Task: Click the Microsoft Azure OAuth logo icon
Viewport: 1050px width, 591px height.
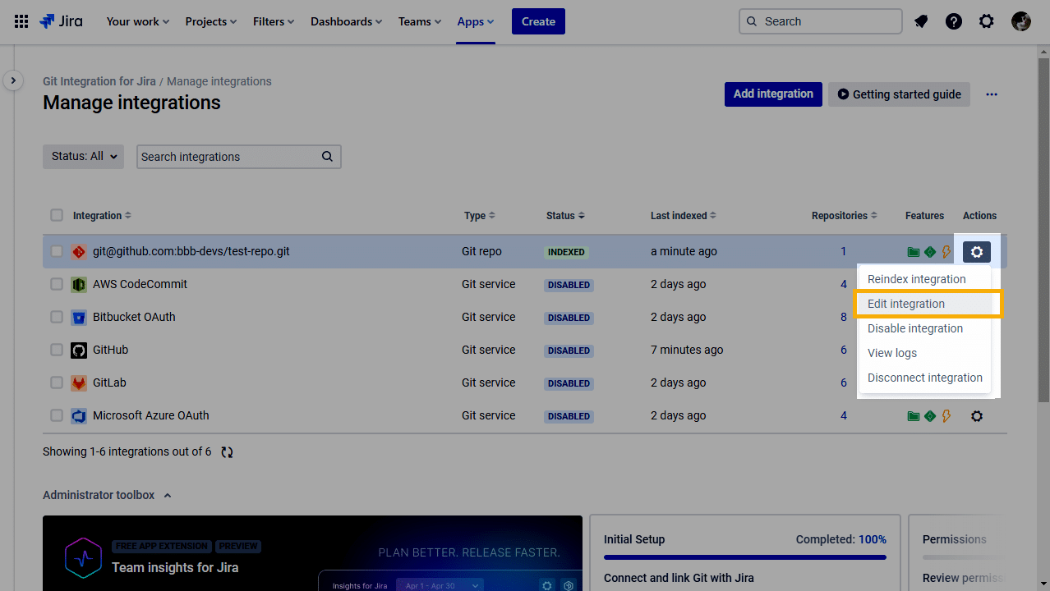Action: [79, 416]
